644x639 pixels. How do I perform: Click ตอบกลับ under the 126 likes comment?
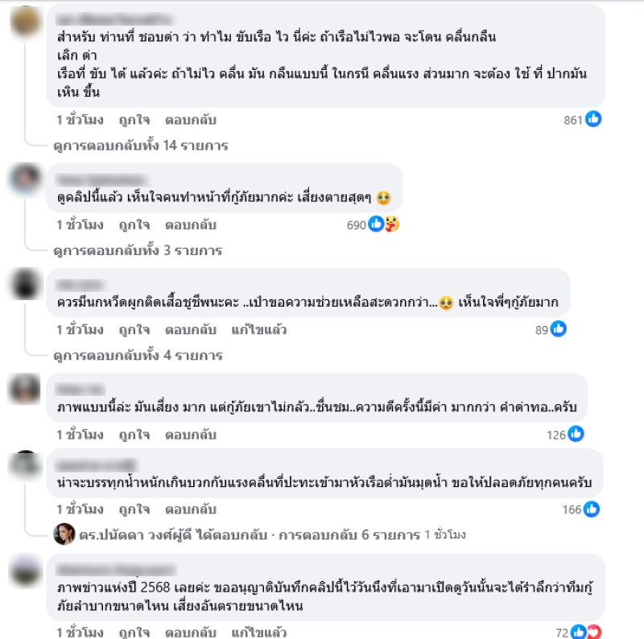[191, 435]
